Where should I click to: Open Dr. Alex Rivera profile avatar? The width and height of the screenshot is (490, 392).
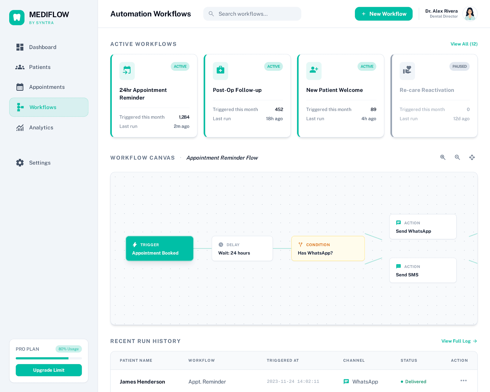[470, 14]
